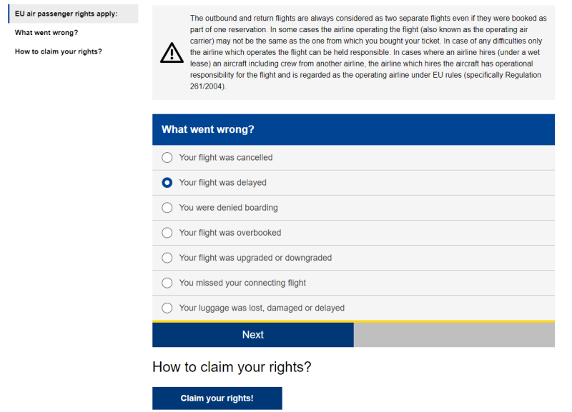Image resolution: width=572 pixels, height=412 pixels.
Task: Go to 'What went wrong?' sidebar link
Action: pyautogui.click(x=46, y=33)
